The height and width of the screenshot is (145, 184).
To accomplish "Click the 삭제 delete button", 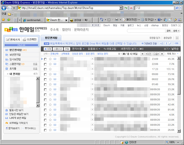I will tap(48, 49).
